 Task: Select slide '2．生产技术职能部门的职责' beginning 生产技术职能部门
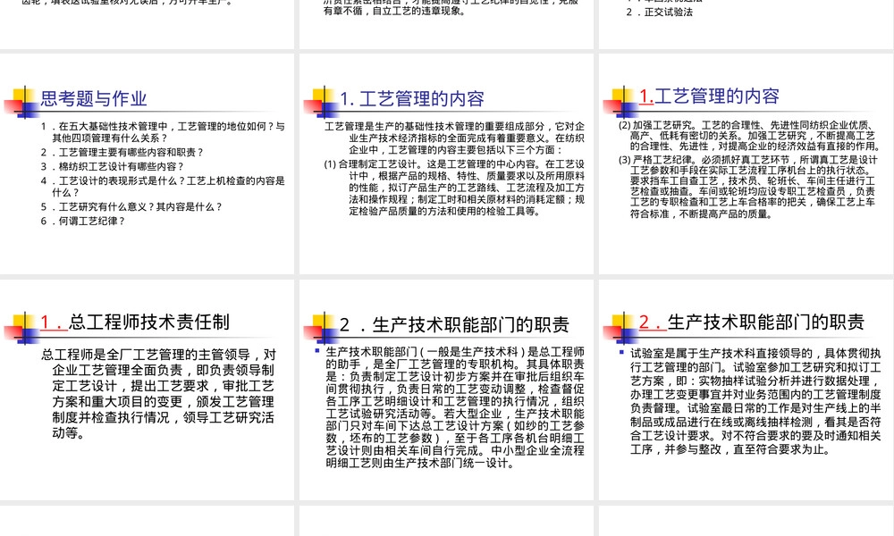446,389
